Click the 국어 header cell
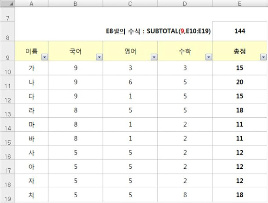The height and width of the screenshot is (203, 268). pyautogui.click(x=76, y=51)
